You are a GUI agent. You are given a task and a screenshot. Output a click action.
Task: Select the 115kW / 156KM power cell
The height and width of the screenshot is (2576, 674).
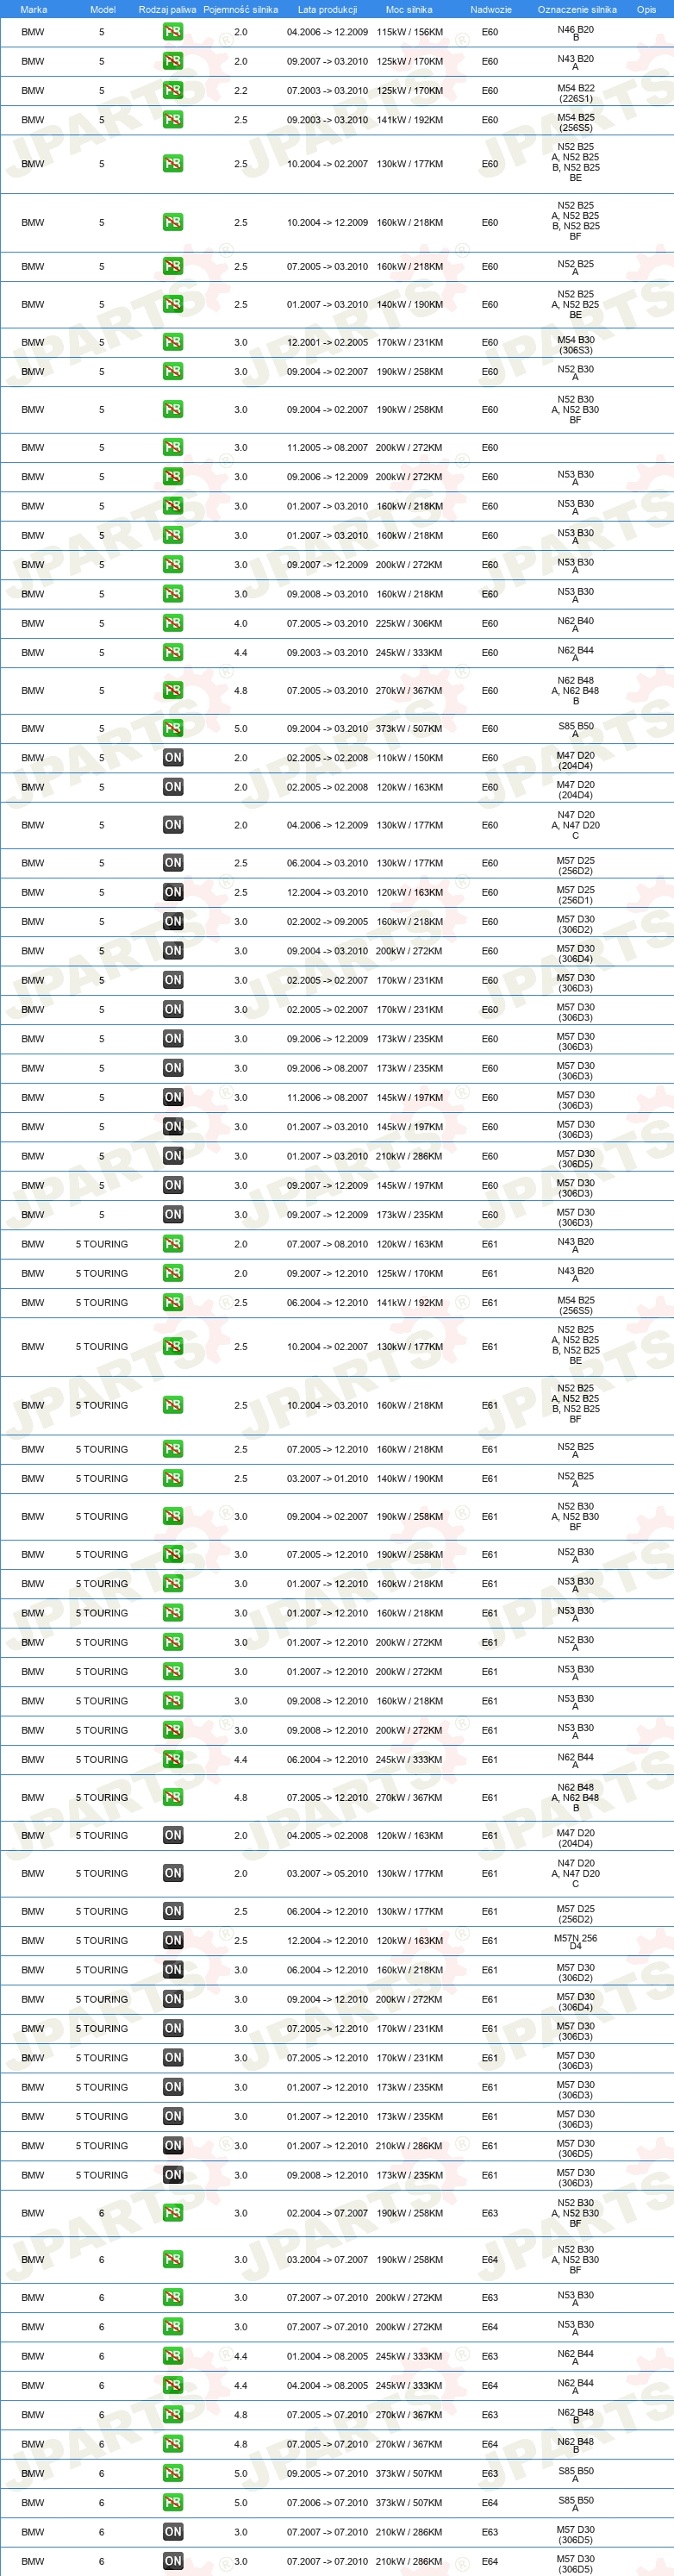(409, 32)
